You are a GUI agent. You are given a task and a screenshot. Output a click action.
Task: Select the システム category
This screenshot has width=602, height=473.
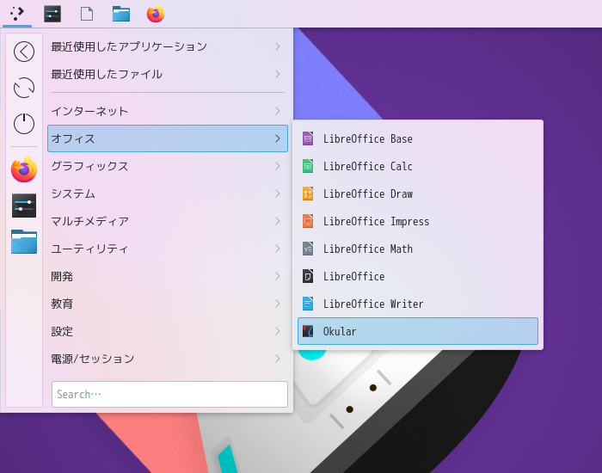(168, 193)
